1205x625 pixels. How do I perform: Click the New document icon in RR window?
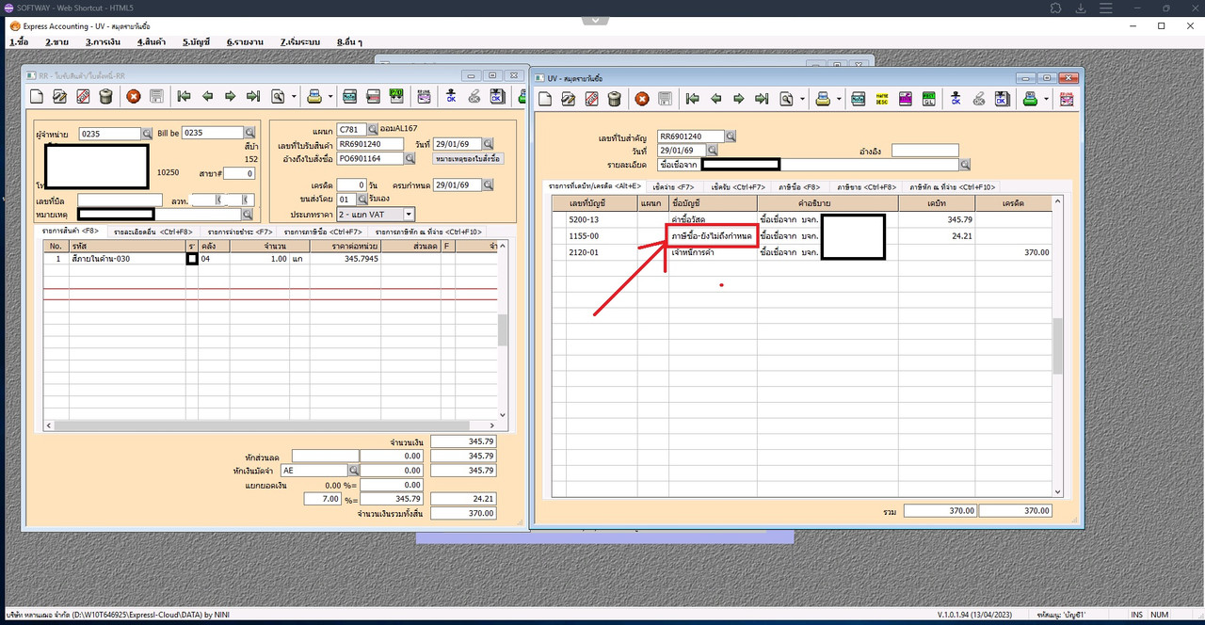pos(37,96)
